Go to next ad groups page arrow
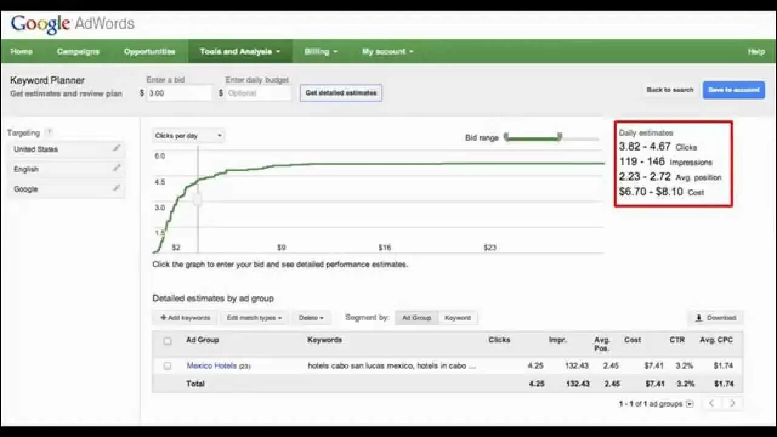 733,404
